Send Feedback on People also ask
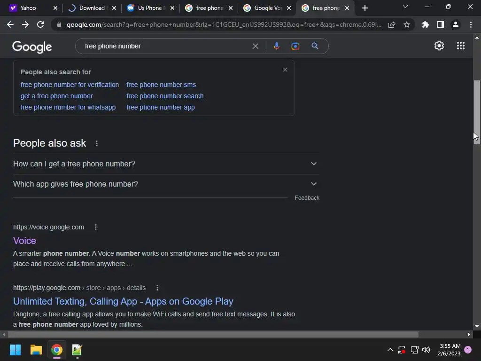Image resolution: width=481 pixels, height=361 pixels. point(307,198)
